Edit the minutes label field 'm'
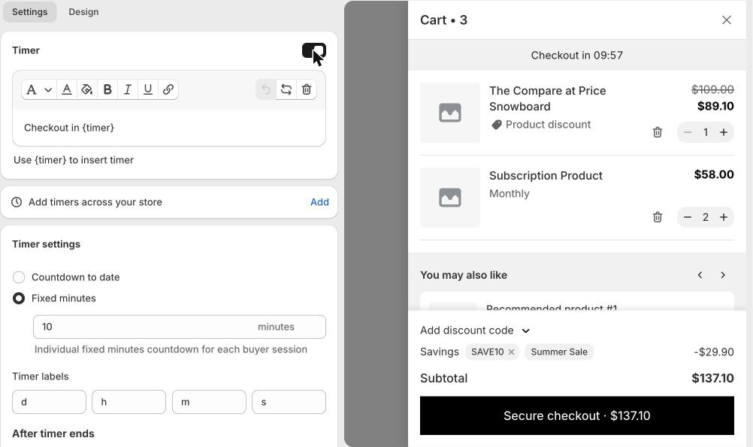This screenshot has width=753, height=447. 209,402
